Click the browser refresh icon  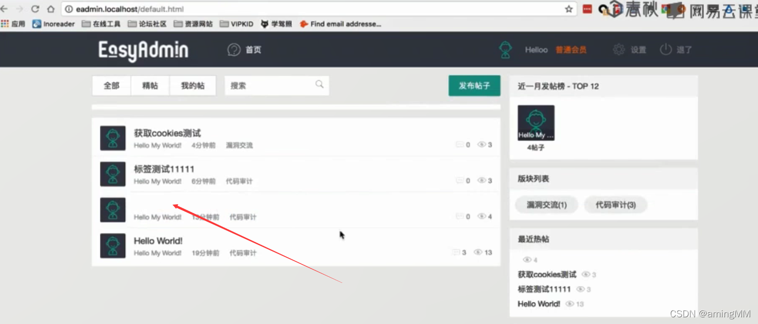pyautogui.click(x=35, y=9)
